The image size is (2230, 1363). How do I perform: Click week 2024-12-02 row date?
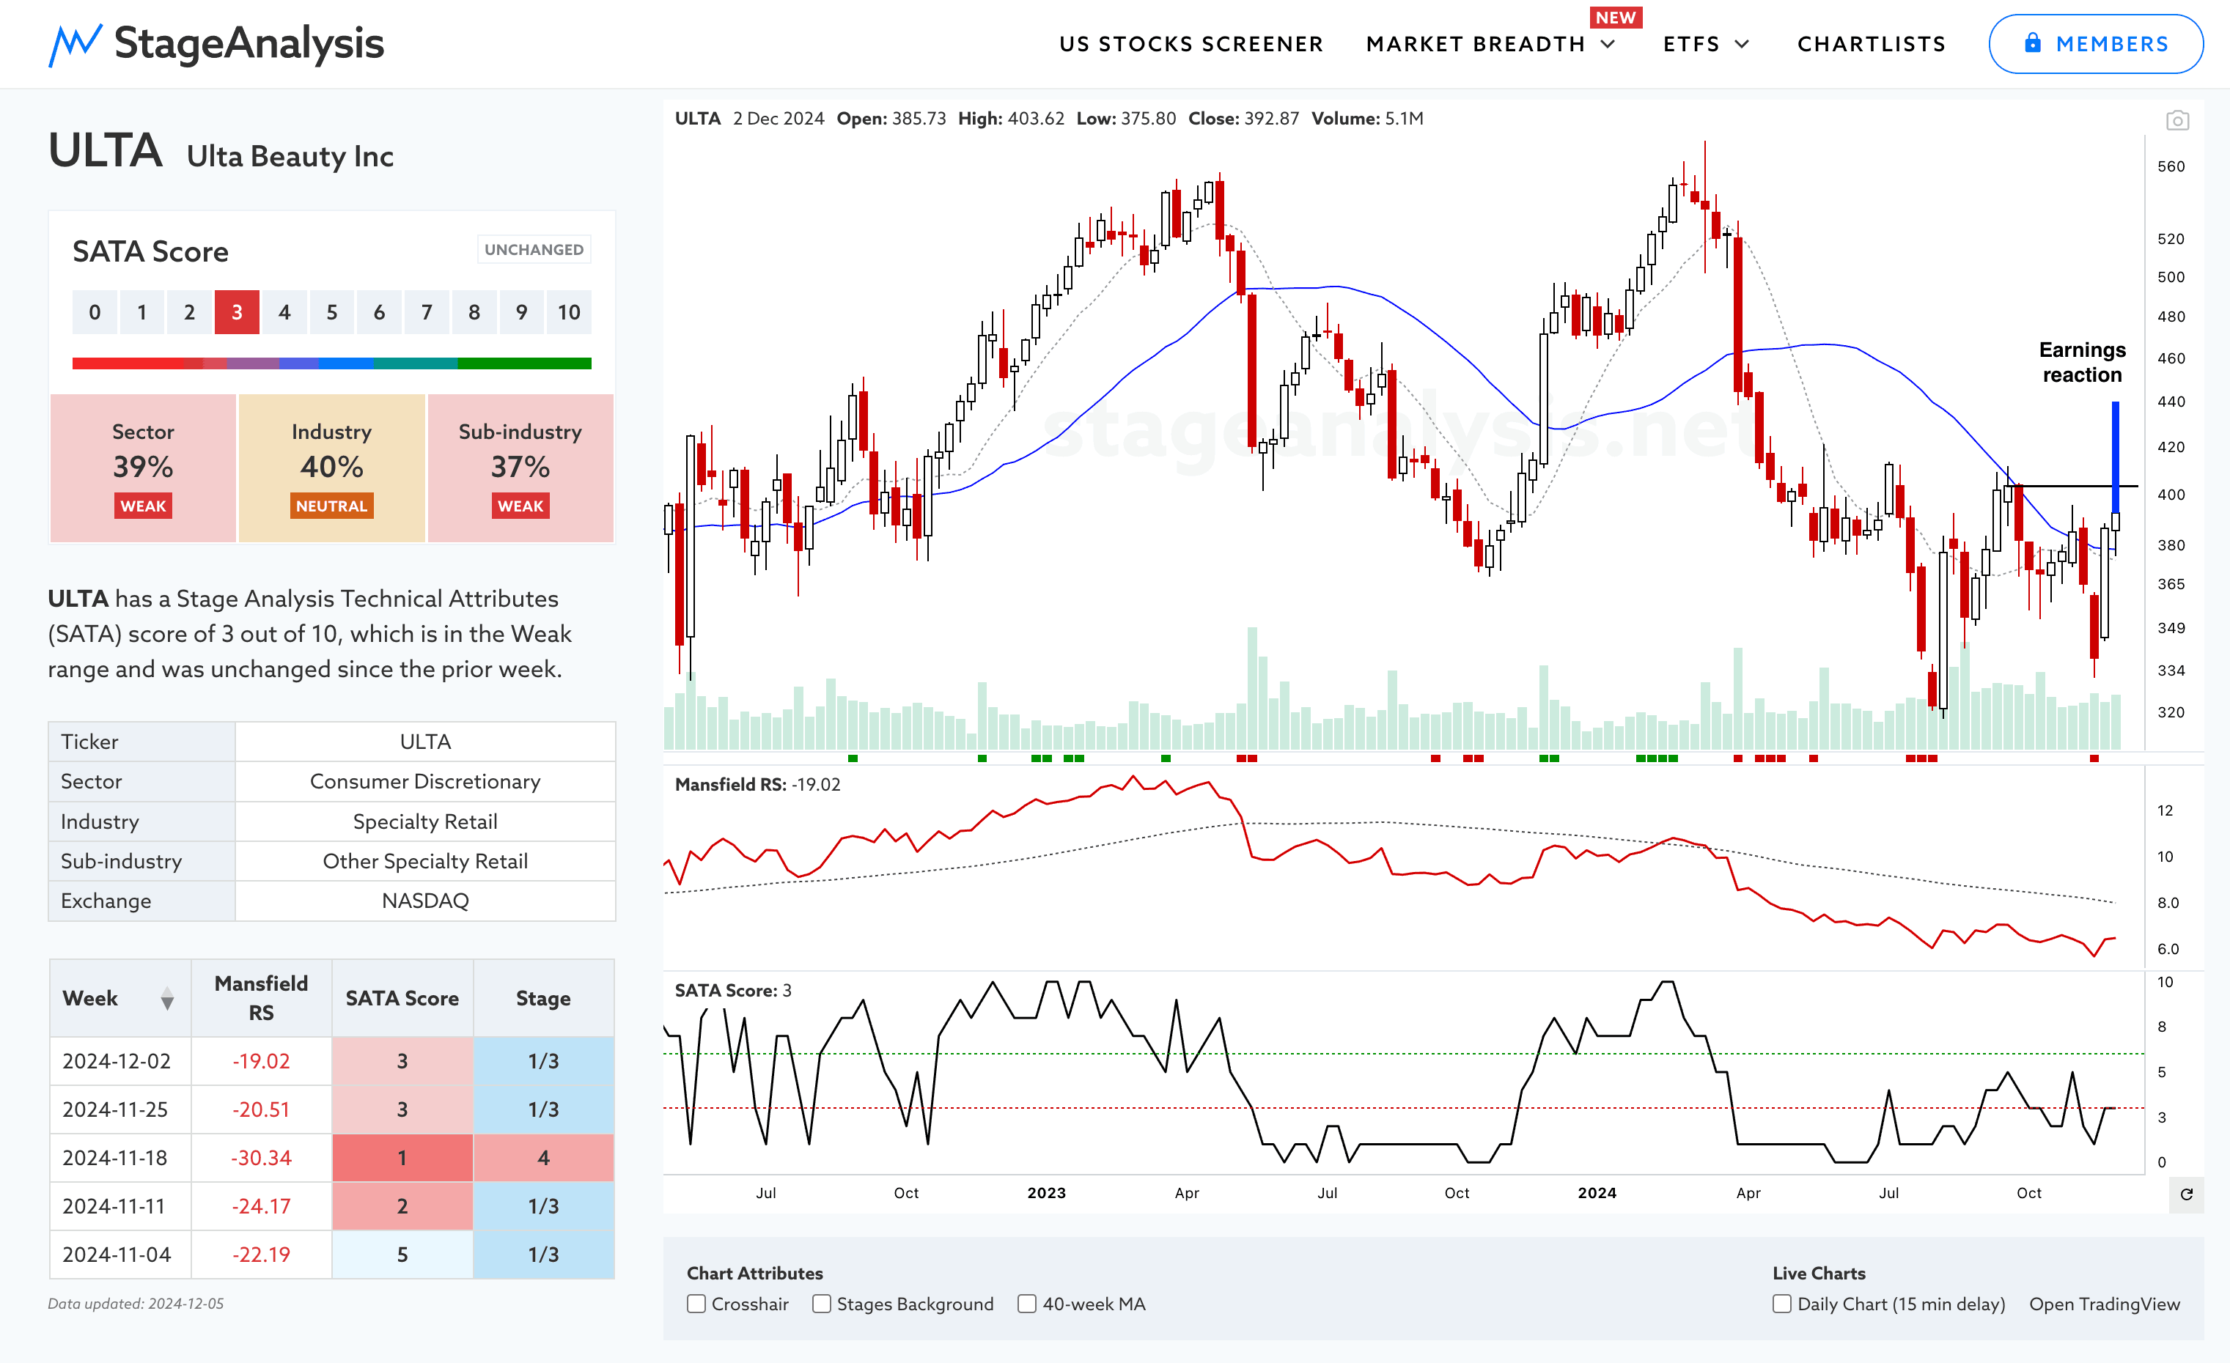pyautogui.click(x=117, y=1061)
